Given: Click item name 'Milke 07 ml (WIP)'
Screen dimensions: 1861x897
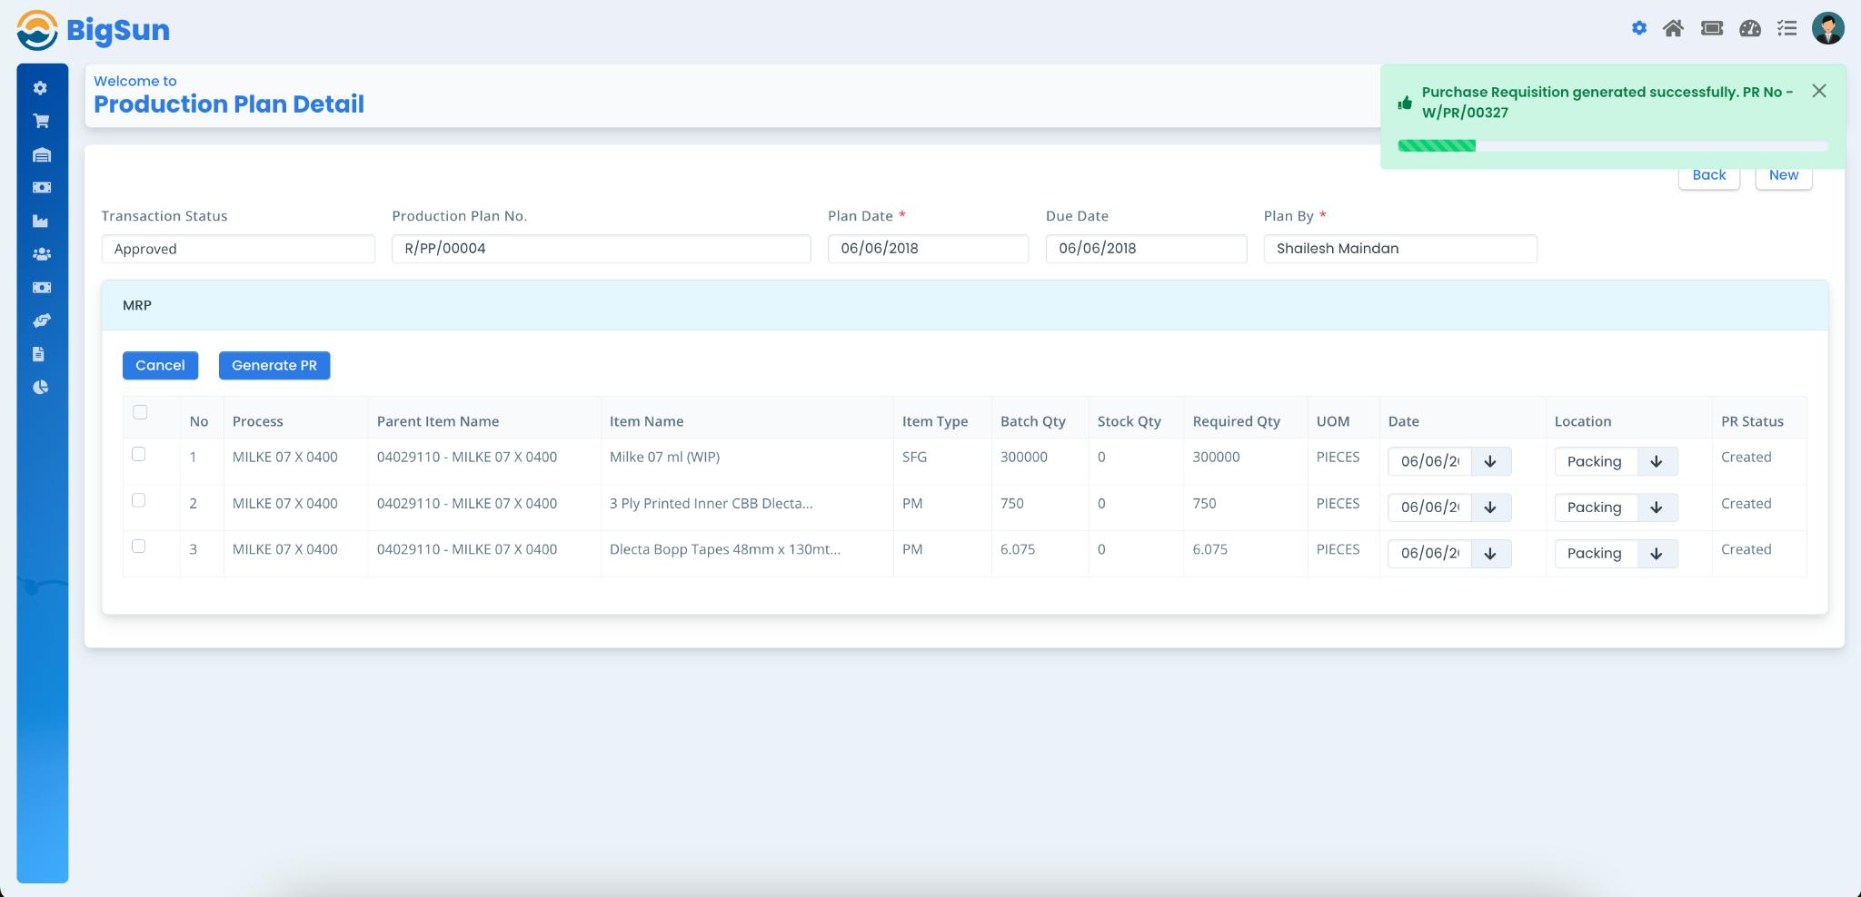Looking at the screenshot, I should tap(664, 458).
